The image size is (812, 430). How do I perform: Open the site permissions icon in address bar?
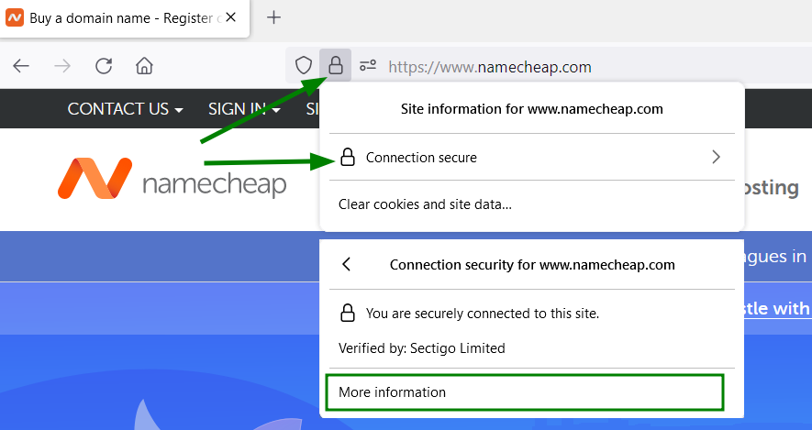(x=368, y=66)
